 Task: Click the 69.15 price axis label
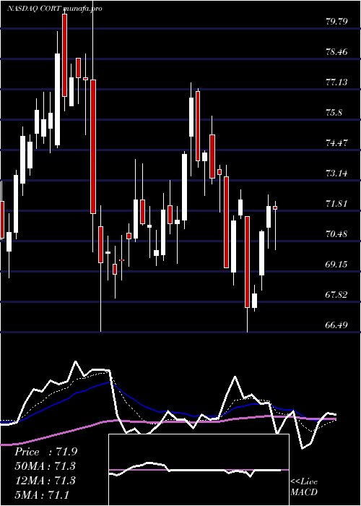pyautogui.click(x=336, y=265)
